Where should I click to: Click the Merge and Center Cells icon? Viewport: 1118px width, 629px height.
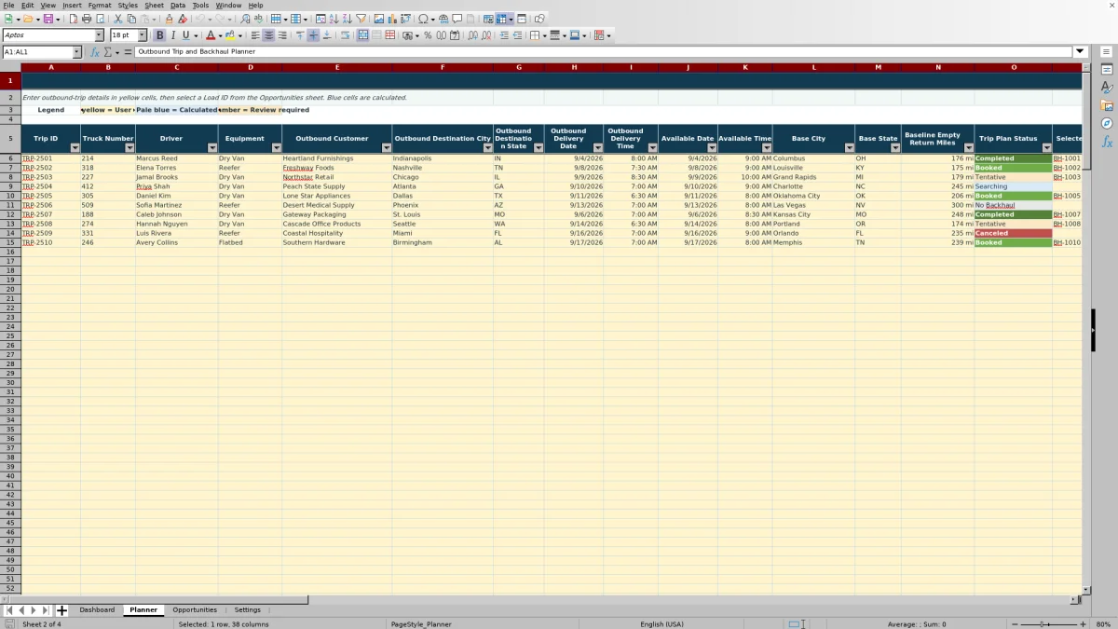click(x=363, y=35)
